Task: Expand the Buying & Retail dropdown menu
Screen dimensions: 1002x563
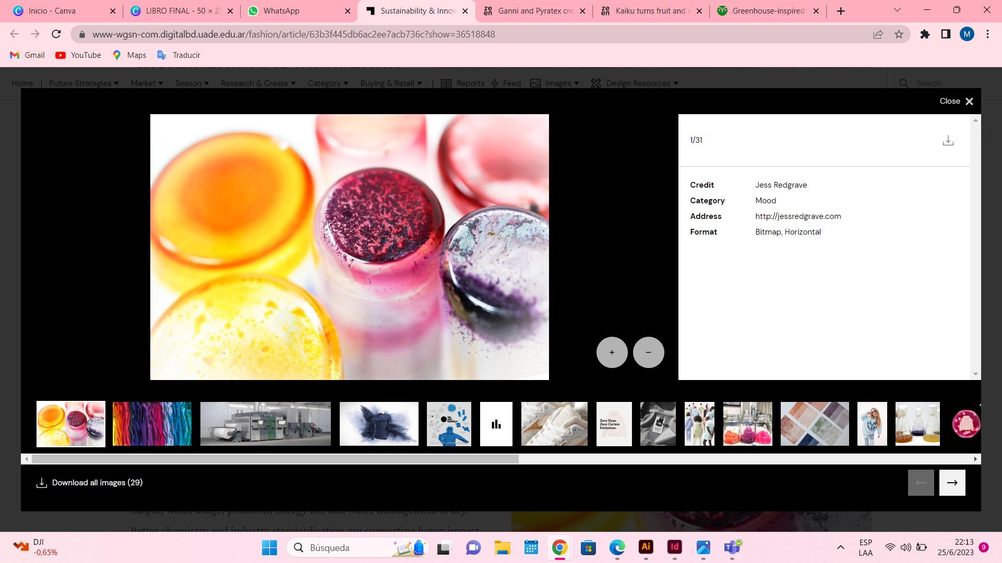Action: (390, 83)
